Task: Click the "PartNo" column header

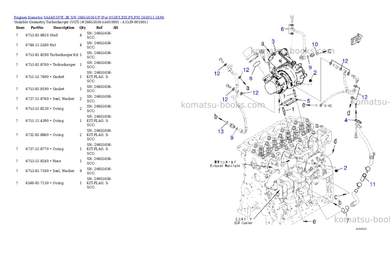Action: click(x=37, y=27)
